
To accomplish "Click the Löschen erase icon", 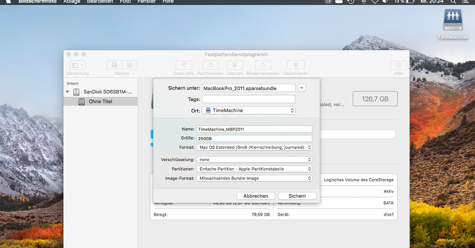I will click(x=235, y=65).
